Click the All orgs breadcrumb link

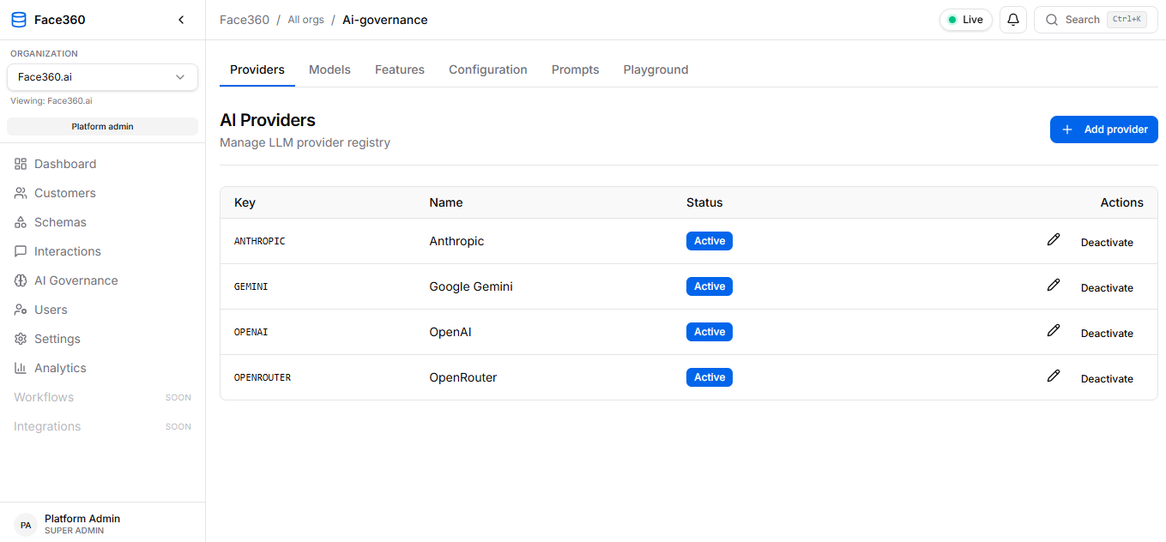[x=306, y=20]
